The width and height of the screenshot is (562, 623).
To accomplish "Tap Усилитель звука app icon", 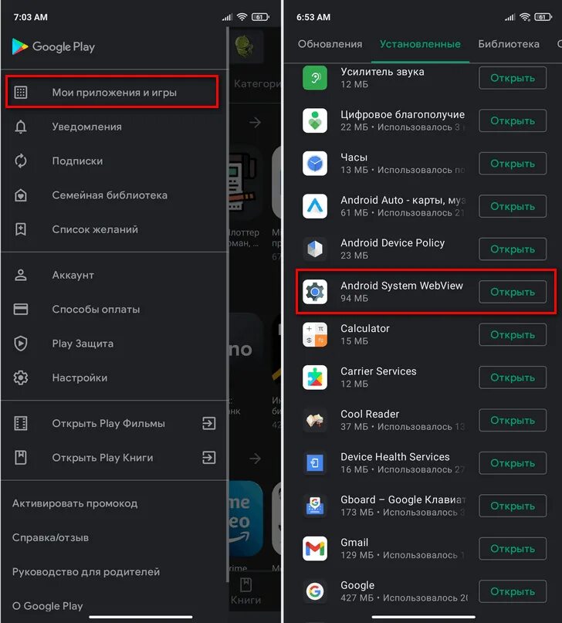I will [x=315, y=77].
